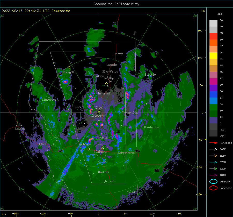Click the magenta 18TS arrow in legend
This screenshot has height=217, width=233.
(x=213, y=175)
